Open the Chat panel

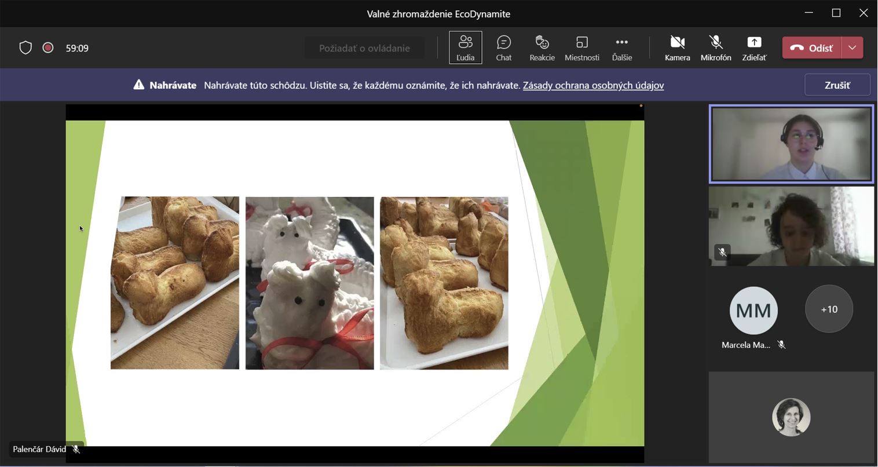pyautogui.click(x=504, y=48)
